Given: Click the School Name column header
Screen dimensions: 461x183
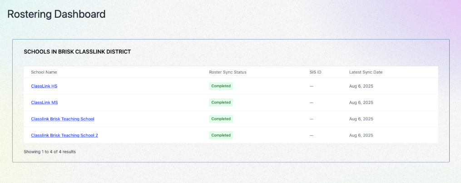Looking at the screenshot, I should click(x=44, y=72).
